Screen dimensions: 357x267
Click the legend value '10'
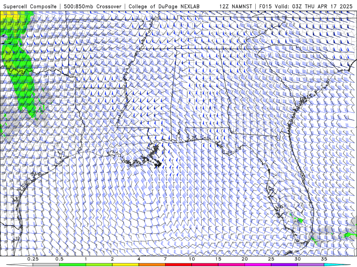click(192, 259)
